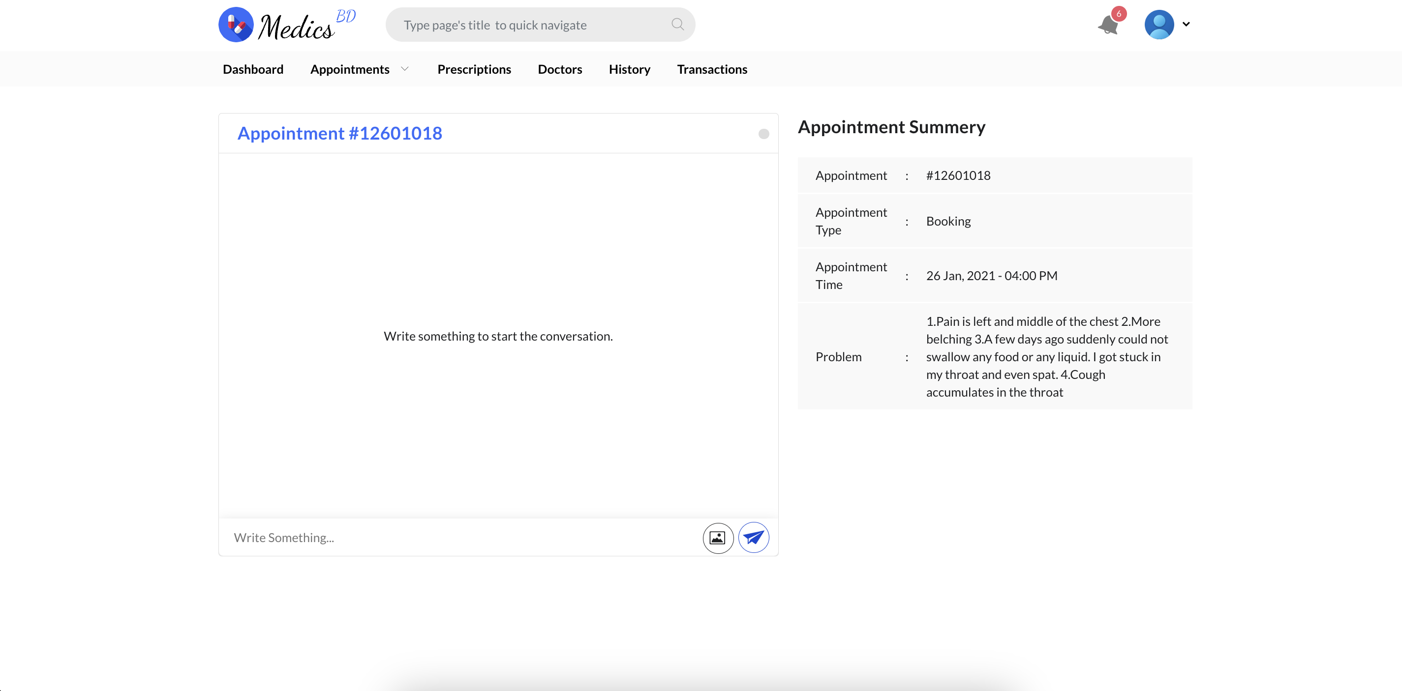Attach an image using the picture icon
Image resolution: width=1402 pixels, height=691 pixels.
pos(718,538)
